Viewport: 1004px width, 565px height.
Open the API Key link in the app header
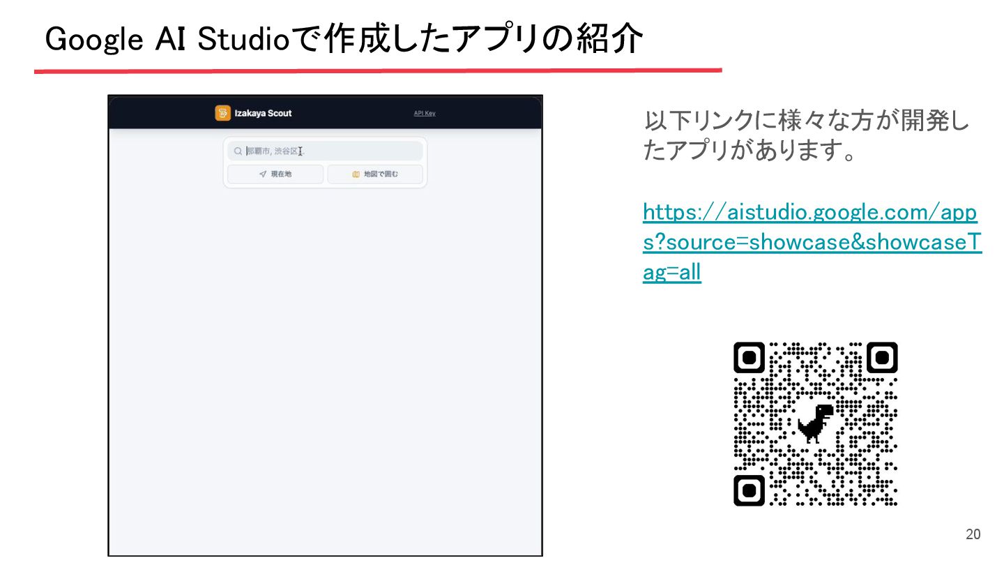click(425, 113)
